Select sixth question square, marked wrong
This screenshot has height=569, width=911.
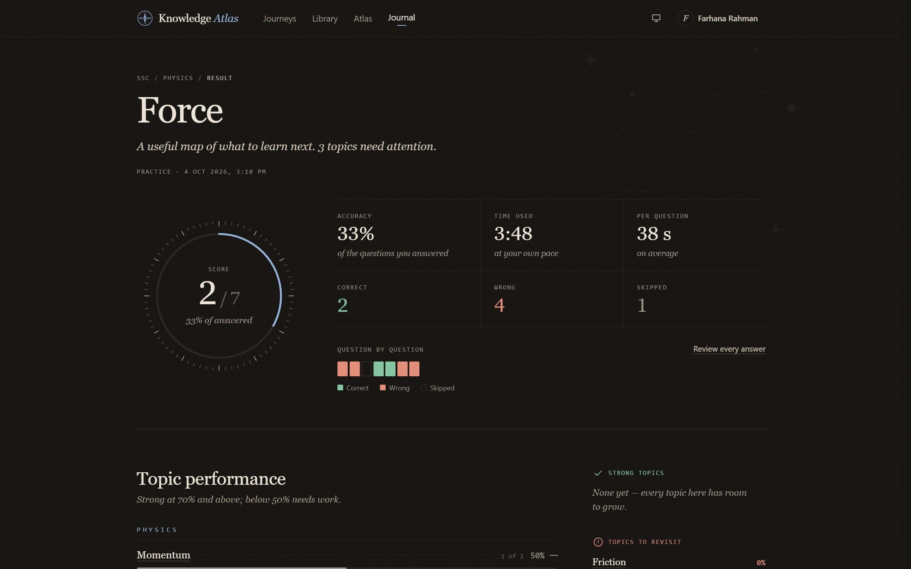402,369
